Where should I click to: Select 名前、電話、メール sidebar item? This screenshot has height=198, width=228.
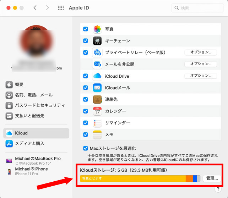tap(36, 95)
